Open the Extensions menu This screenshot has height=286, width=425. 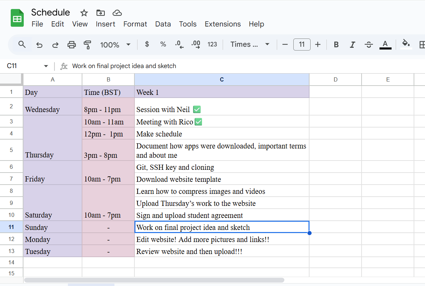point(222,24)
